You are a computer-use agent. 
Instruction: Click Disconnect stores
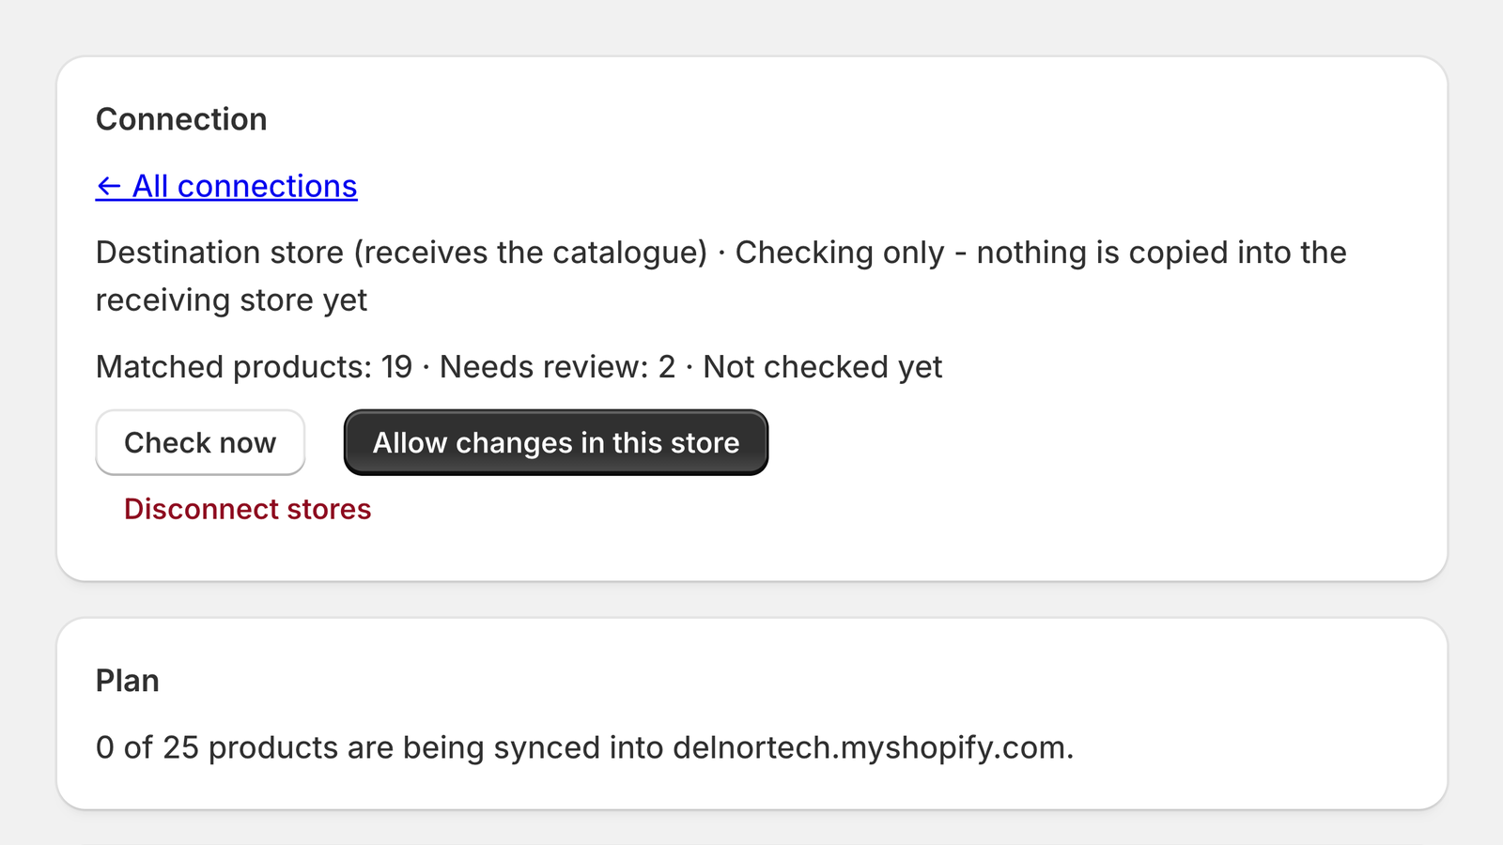[x=248, y=509]
